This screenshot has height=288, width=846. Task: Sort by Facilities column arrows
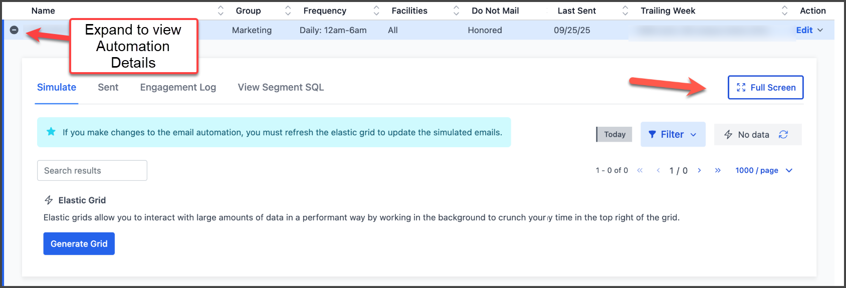[456, 11]
